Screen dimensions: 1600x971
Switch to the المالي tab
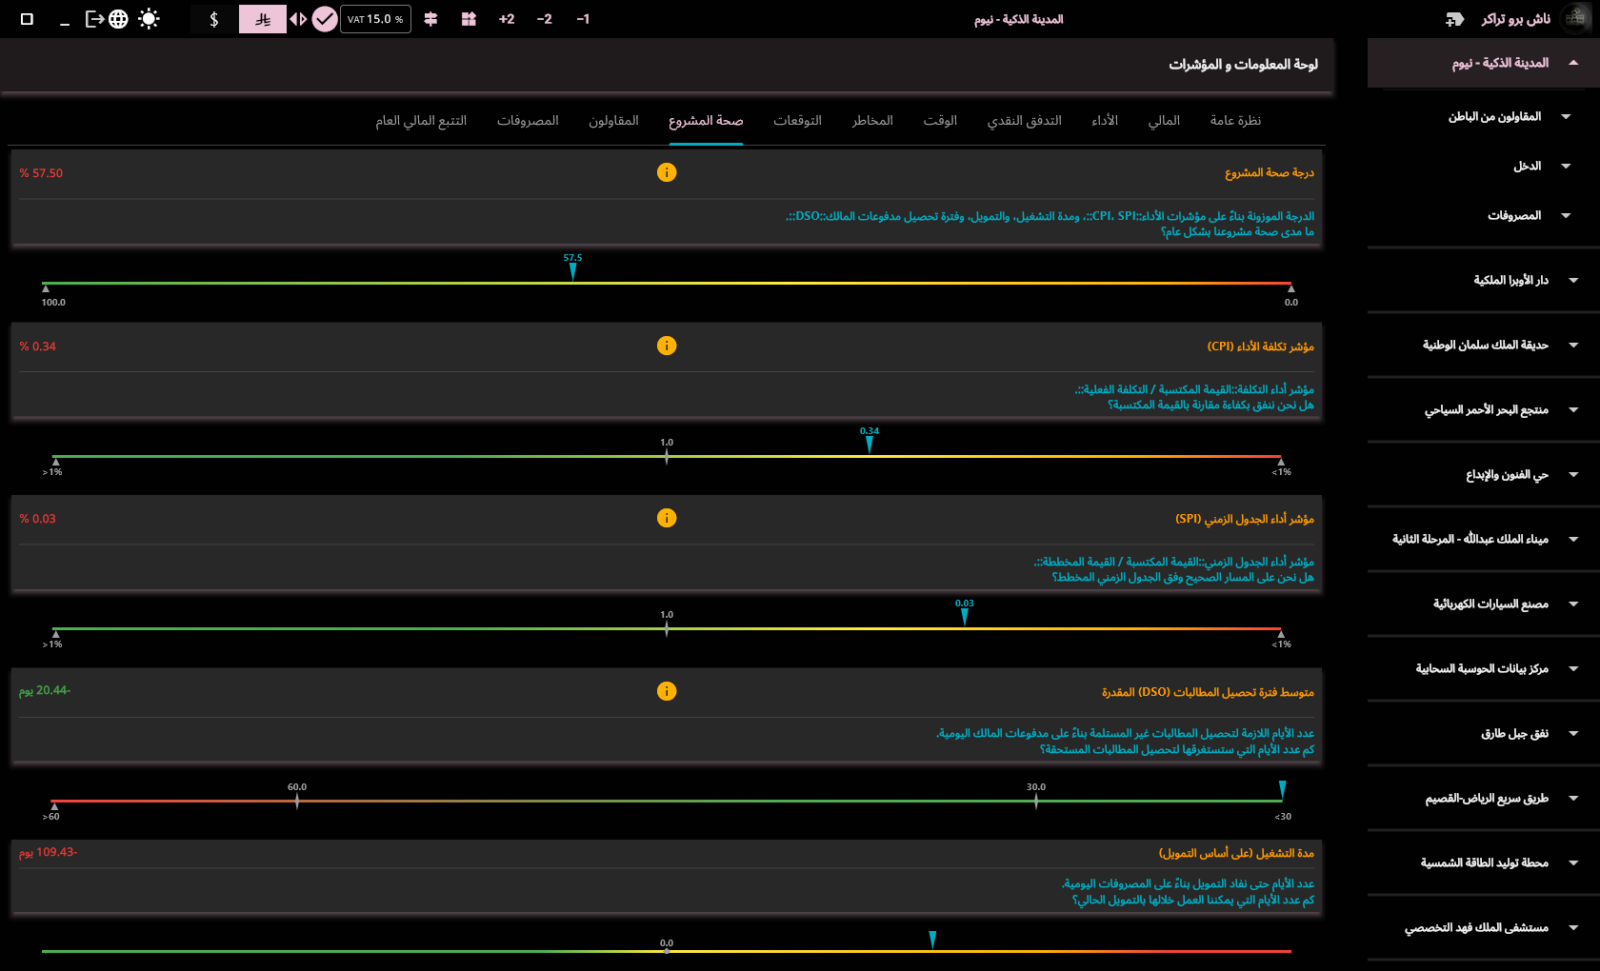coord(1164,121)
